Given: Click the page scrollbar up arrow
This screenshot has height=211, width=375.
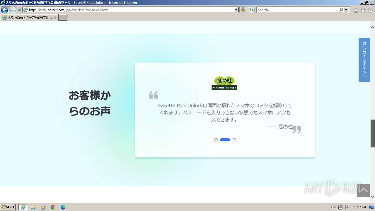Looking at the screenshot, I should tap(373, 27).
